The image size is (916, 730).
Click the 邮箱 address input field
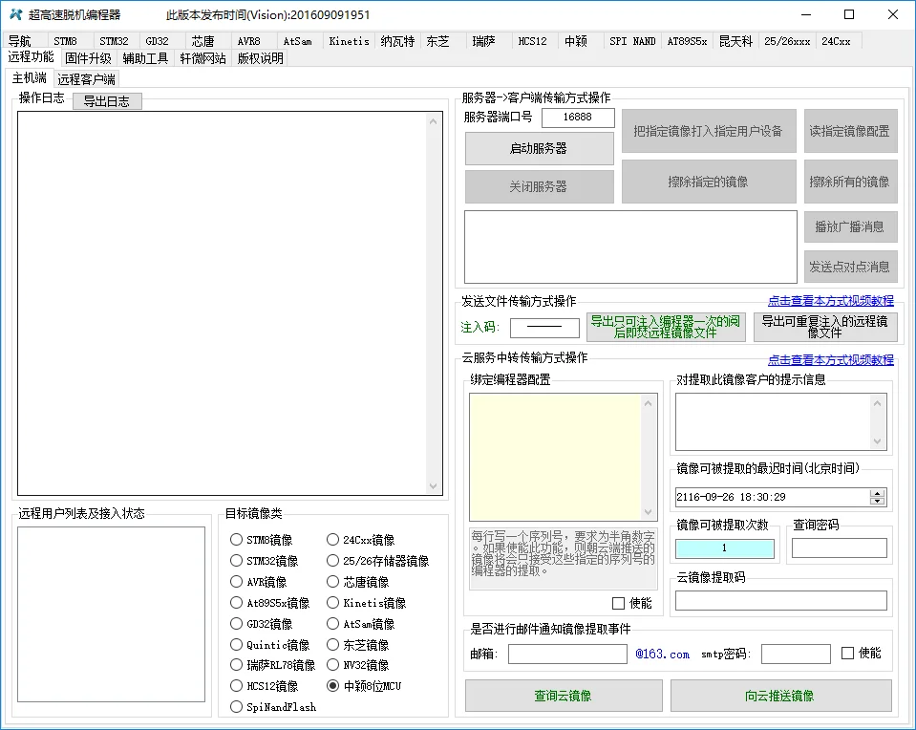click(567, 654)
